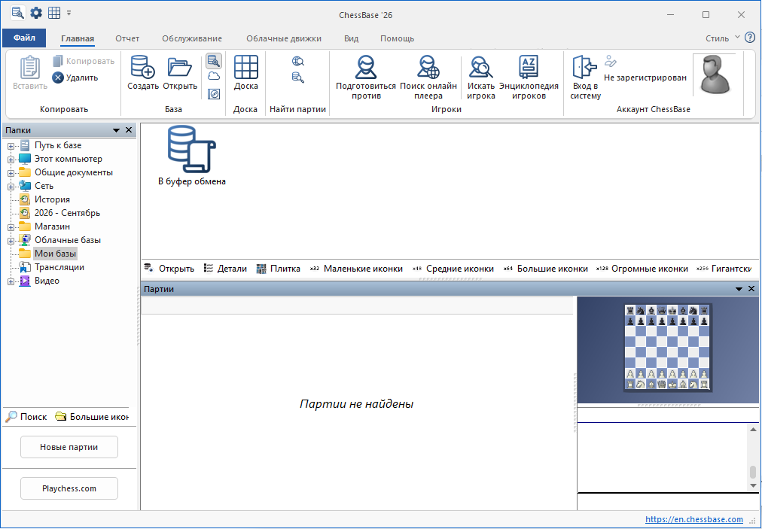Click the online globe search icon
The width and height of the screenshot is (762, 529).
[x=298, y=61]
